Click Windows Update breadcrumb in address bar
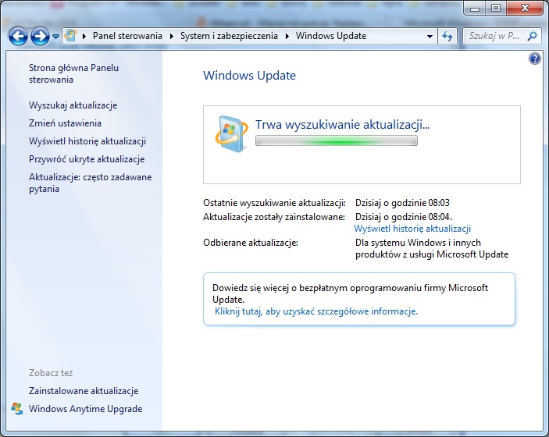Screen dimensions: 549x437 tap(331, 36)
